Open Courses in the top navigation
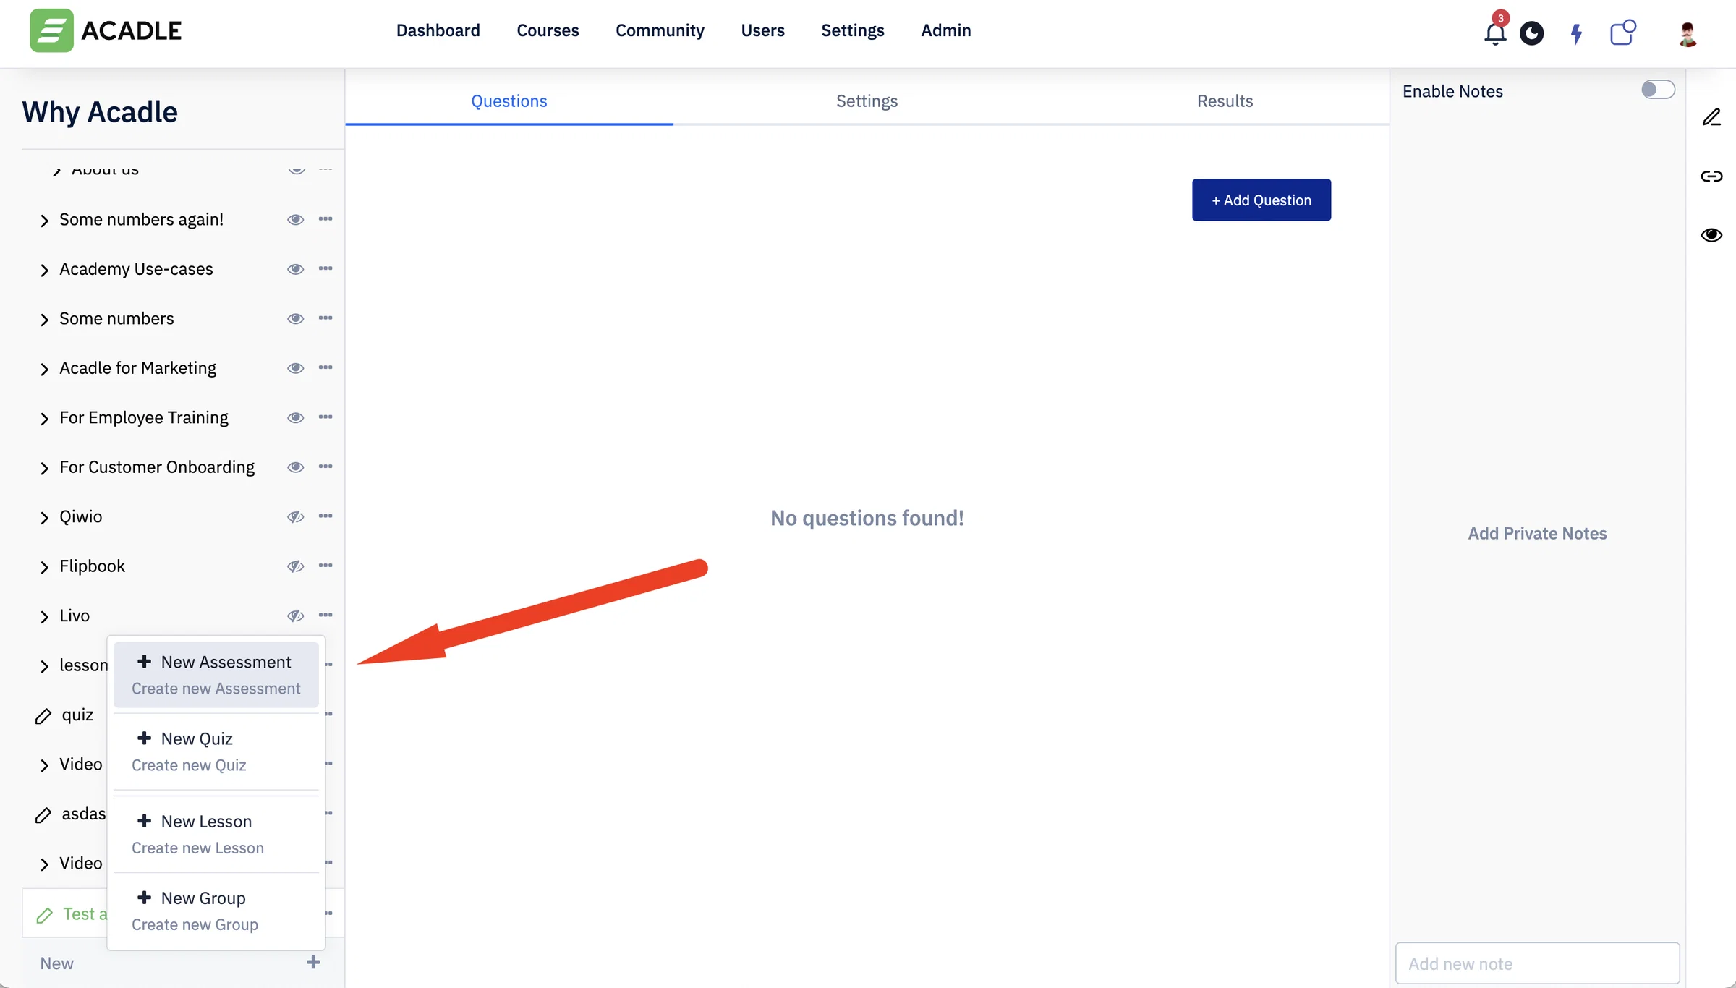 (x=548, y=30)
